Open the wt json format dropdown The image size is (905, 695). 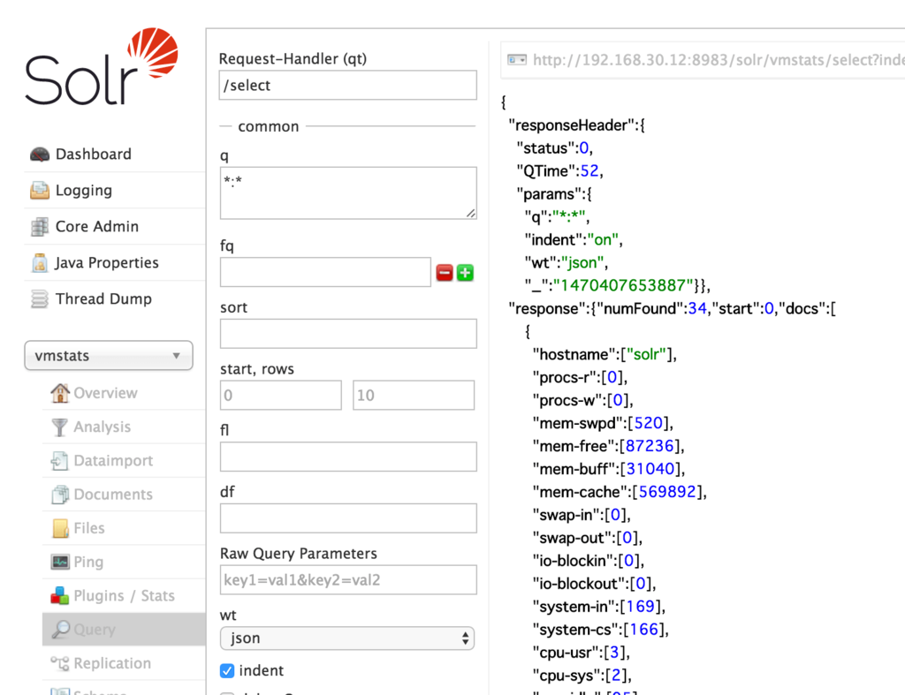[347, 638]
